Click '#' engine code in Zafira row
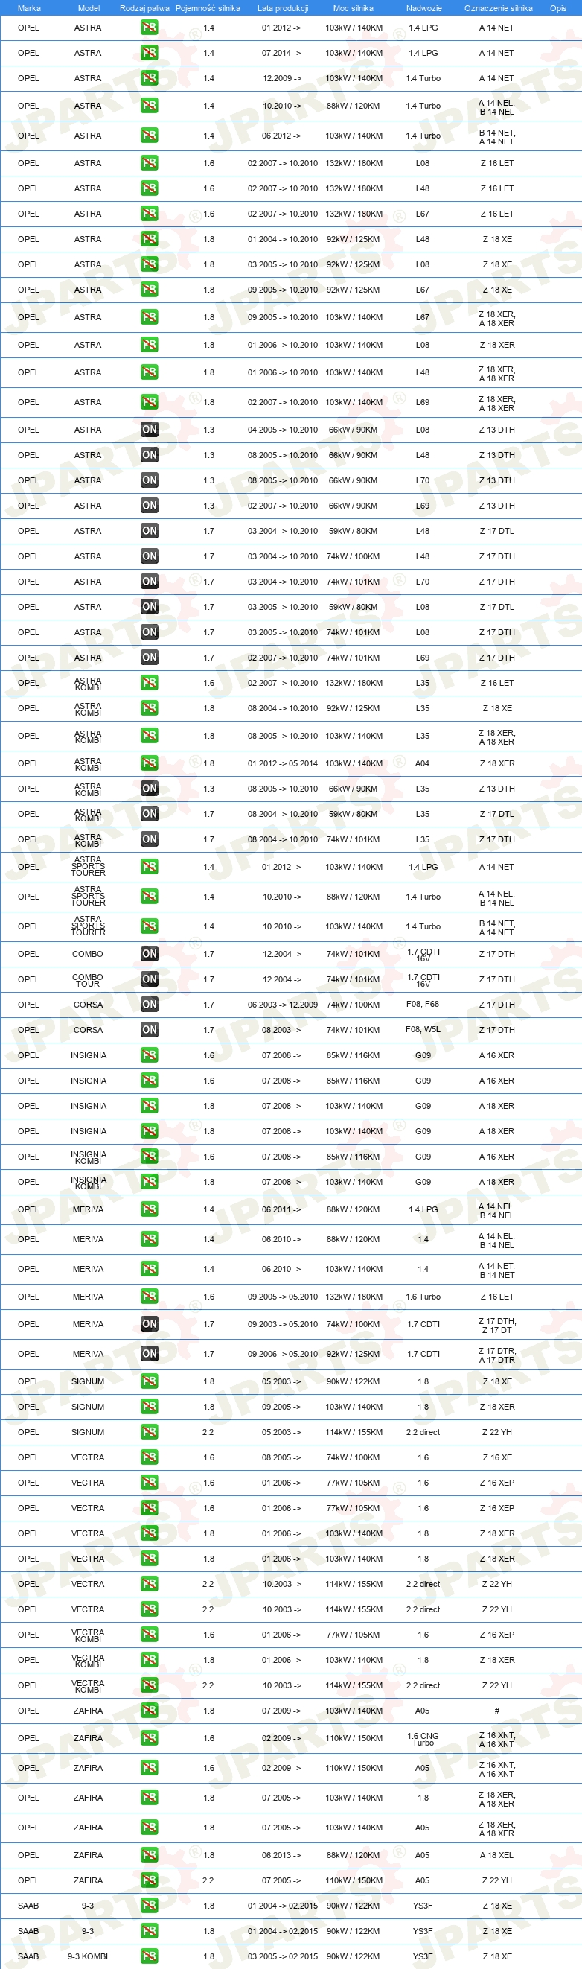Image resolution: width=582 pixels, height=1969 pixels. pyautogui.click(x=497, y=1711)
